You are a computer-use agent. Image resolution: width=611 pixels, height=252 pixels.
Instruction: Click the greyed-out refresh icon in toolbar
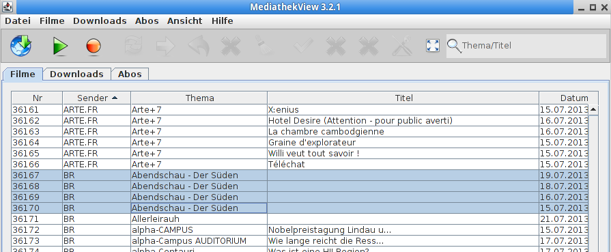point(134,46)
